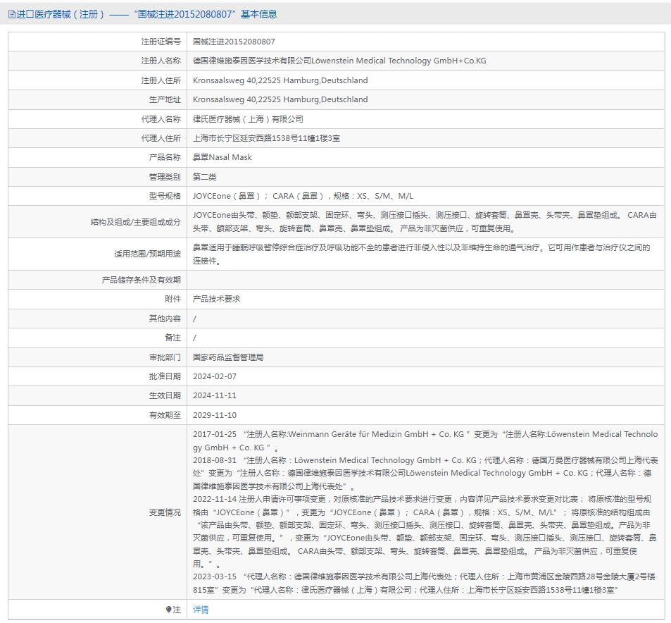Select the address in the 生产地址 row

pos(280,99)
